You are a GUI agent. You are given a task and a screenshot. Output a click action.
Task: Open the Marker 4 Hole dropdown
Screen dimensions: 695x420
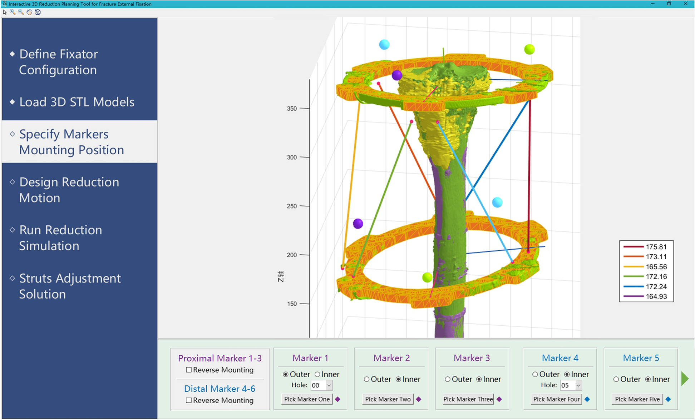[x=571, y=385]
